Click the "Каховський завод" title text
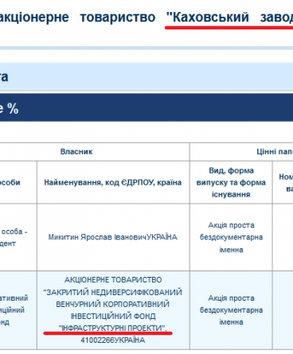This screenshot has height=354, width=293. 229,18
